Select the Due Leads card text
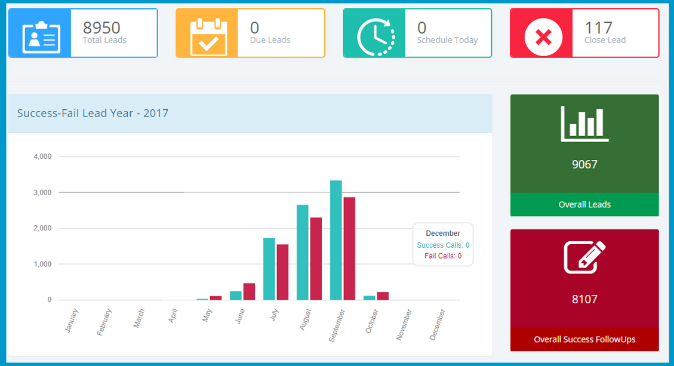This screenshot has height=366, width=674. [270, 40]
